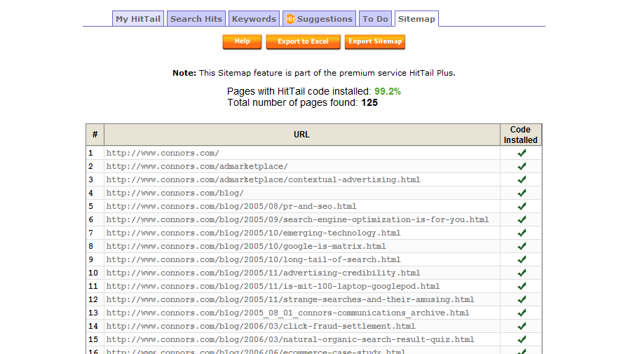Image resolution: width=626 pixels, height=354 pixels.
Task: Click the # column header
Action: pyautogui.click(x=95, y=135)
